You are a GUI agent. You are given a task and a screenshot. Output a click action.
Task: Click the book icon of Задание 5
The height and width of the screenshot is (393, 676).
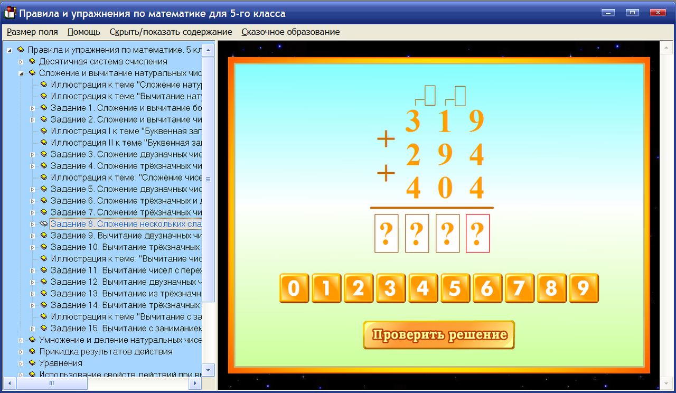(44, 189)
